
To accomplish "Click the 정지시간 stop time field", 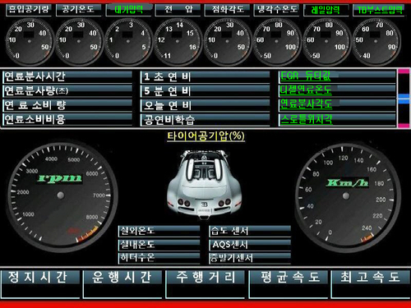I will (40, 284).
